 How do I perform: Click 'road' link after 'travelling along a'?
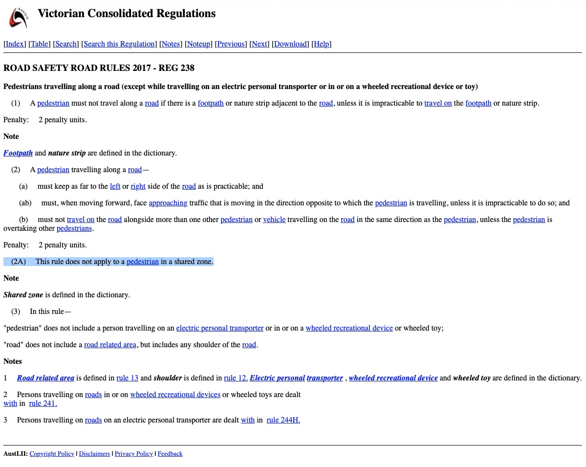pos(135,170)
